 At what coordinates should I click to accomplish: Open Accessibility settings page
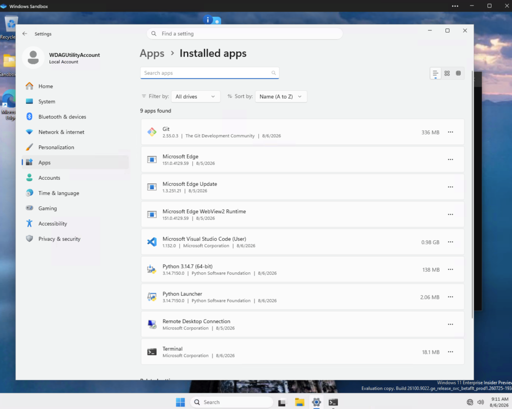(x=75, y=223)
